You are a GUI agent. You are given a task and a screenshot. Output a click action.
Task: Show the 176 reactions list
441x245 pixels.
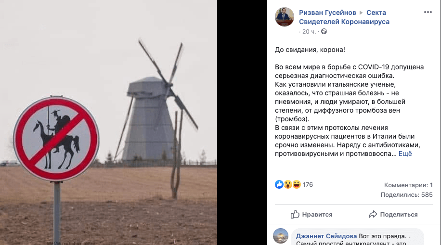pos(308,184)
